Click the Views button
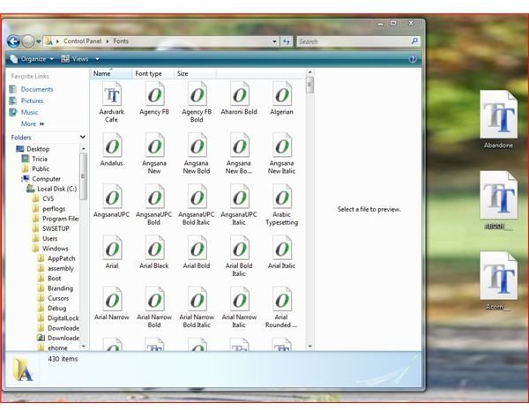The image size is (529, 410). (x=75, y=59)
